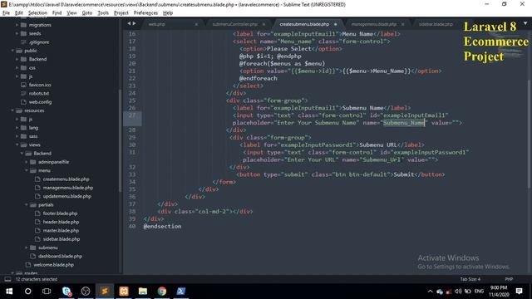The image size is (532, 299).
Task: Open favicon.ico file
Action: pyautogui.click(x=40, y=85)
